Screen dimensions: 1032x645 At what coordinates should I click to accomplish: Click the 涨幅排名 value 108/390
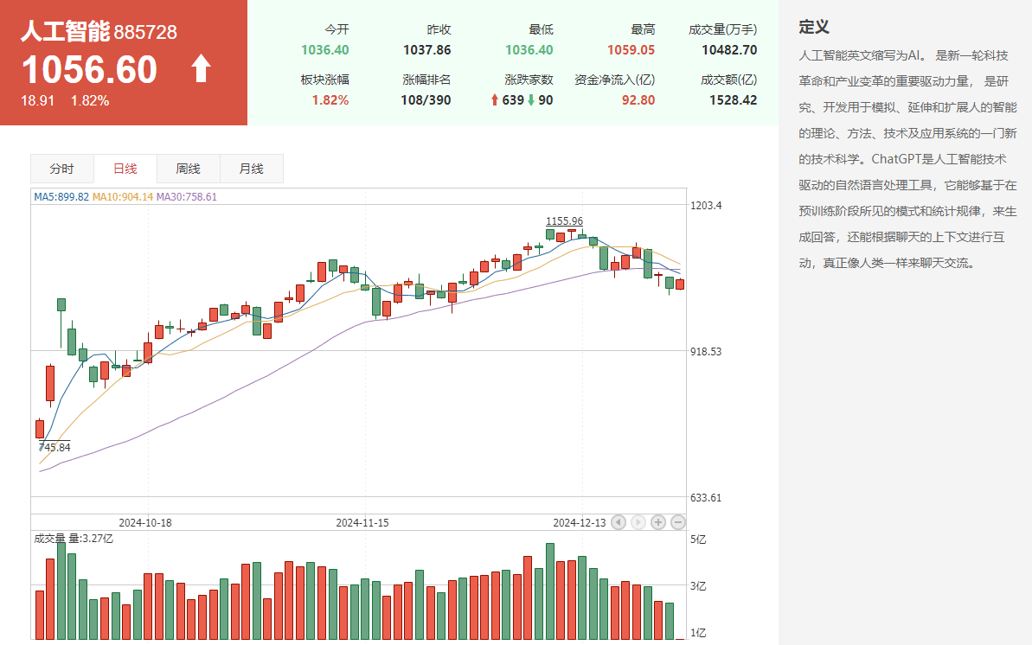pyautogui.click(x=426, y=100)
